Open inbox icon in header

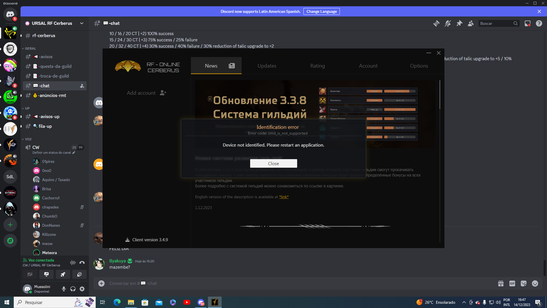pyautogui.click(x=528, y=23)
